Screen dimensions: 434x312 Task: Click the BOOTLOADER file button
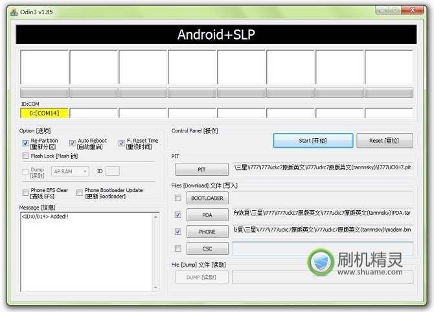[x=207, y=198]
